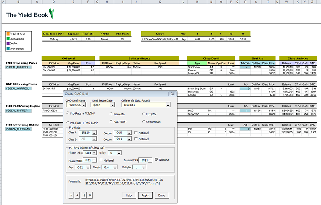The width and height of the screenshot is (321, 205).
Task: Uncheck Notional box beside Inverse/VAR
Action: pos(156,160)
